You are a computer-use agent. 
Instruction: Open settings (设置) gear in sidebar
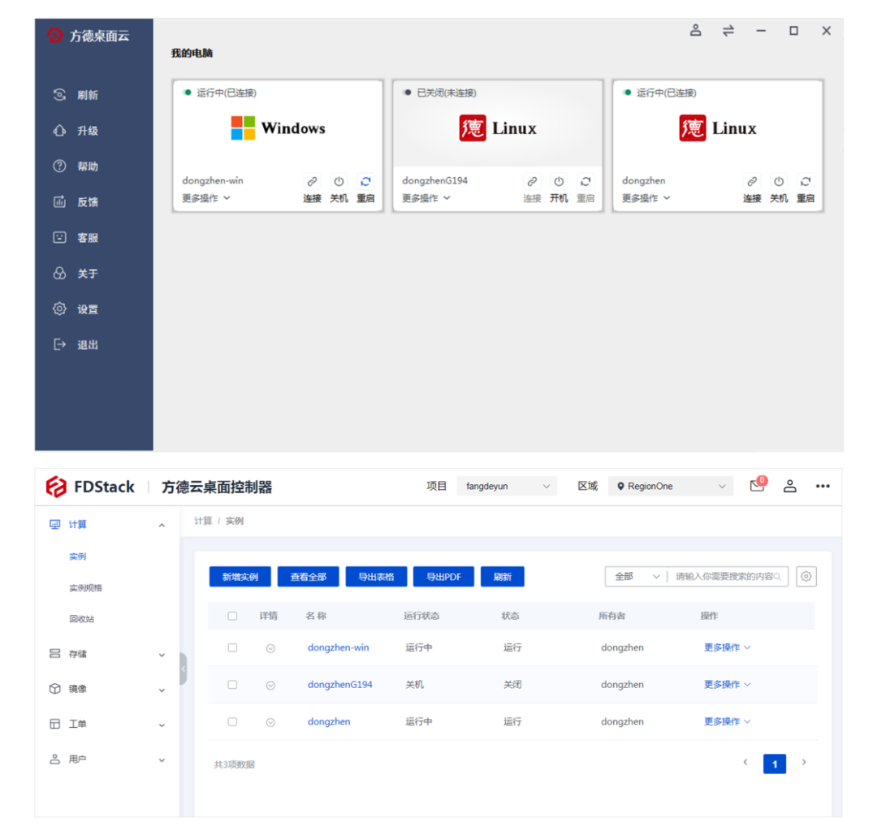pyautogui.click(x=59, y=309)
